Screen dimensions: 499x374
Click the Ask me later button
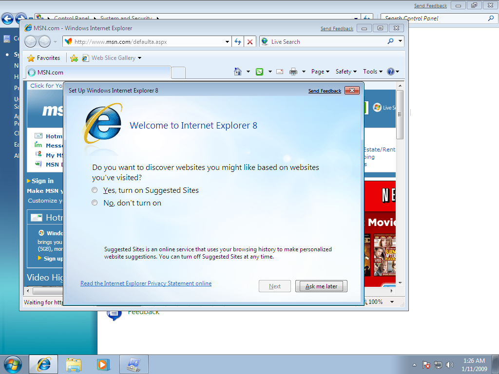(x=321, y=286)
